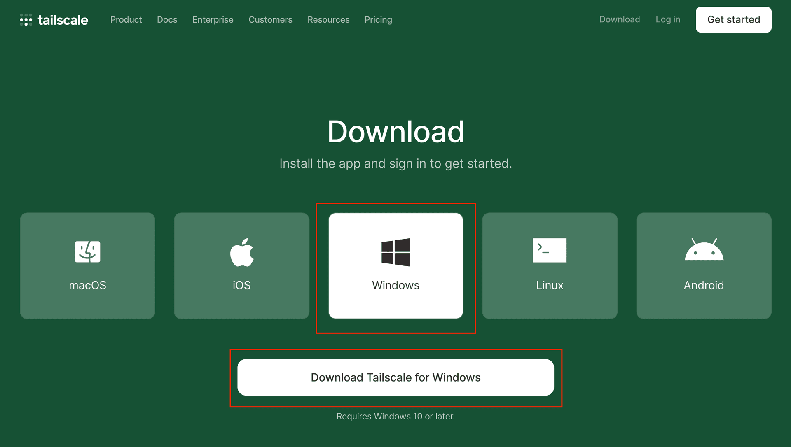Screen dimensions: 791x447
Task: Open the Resources section
Action: point(328,19)
